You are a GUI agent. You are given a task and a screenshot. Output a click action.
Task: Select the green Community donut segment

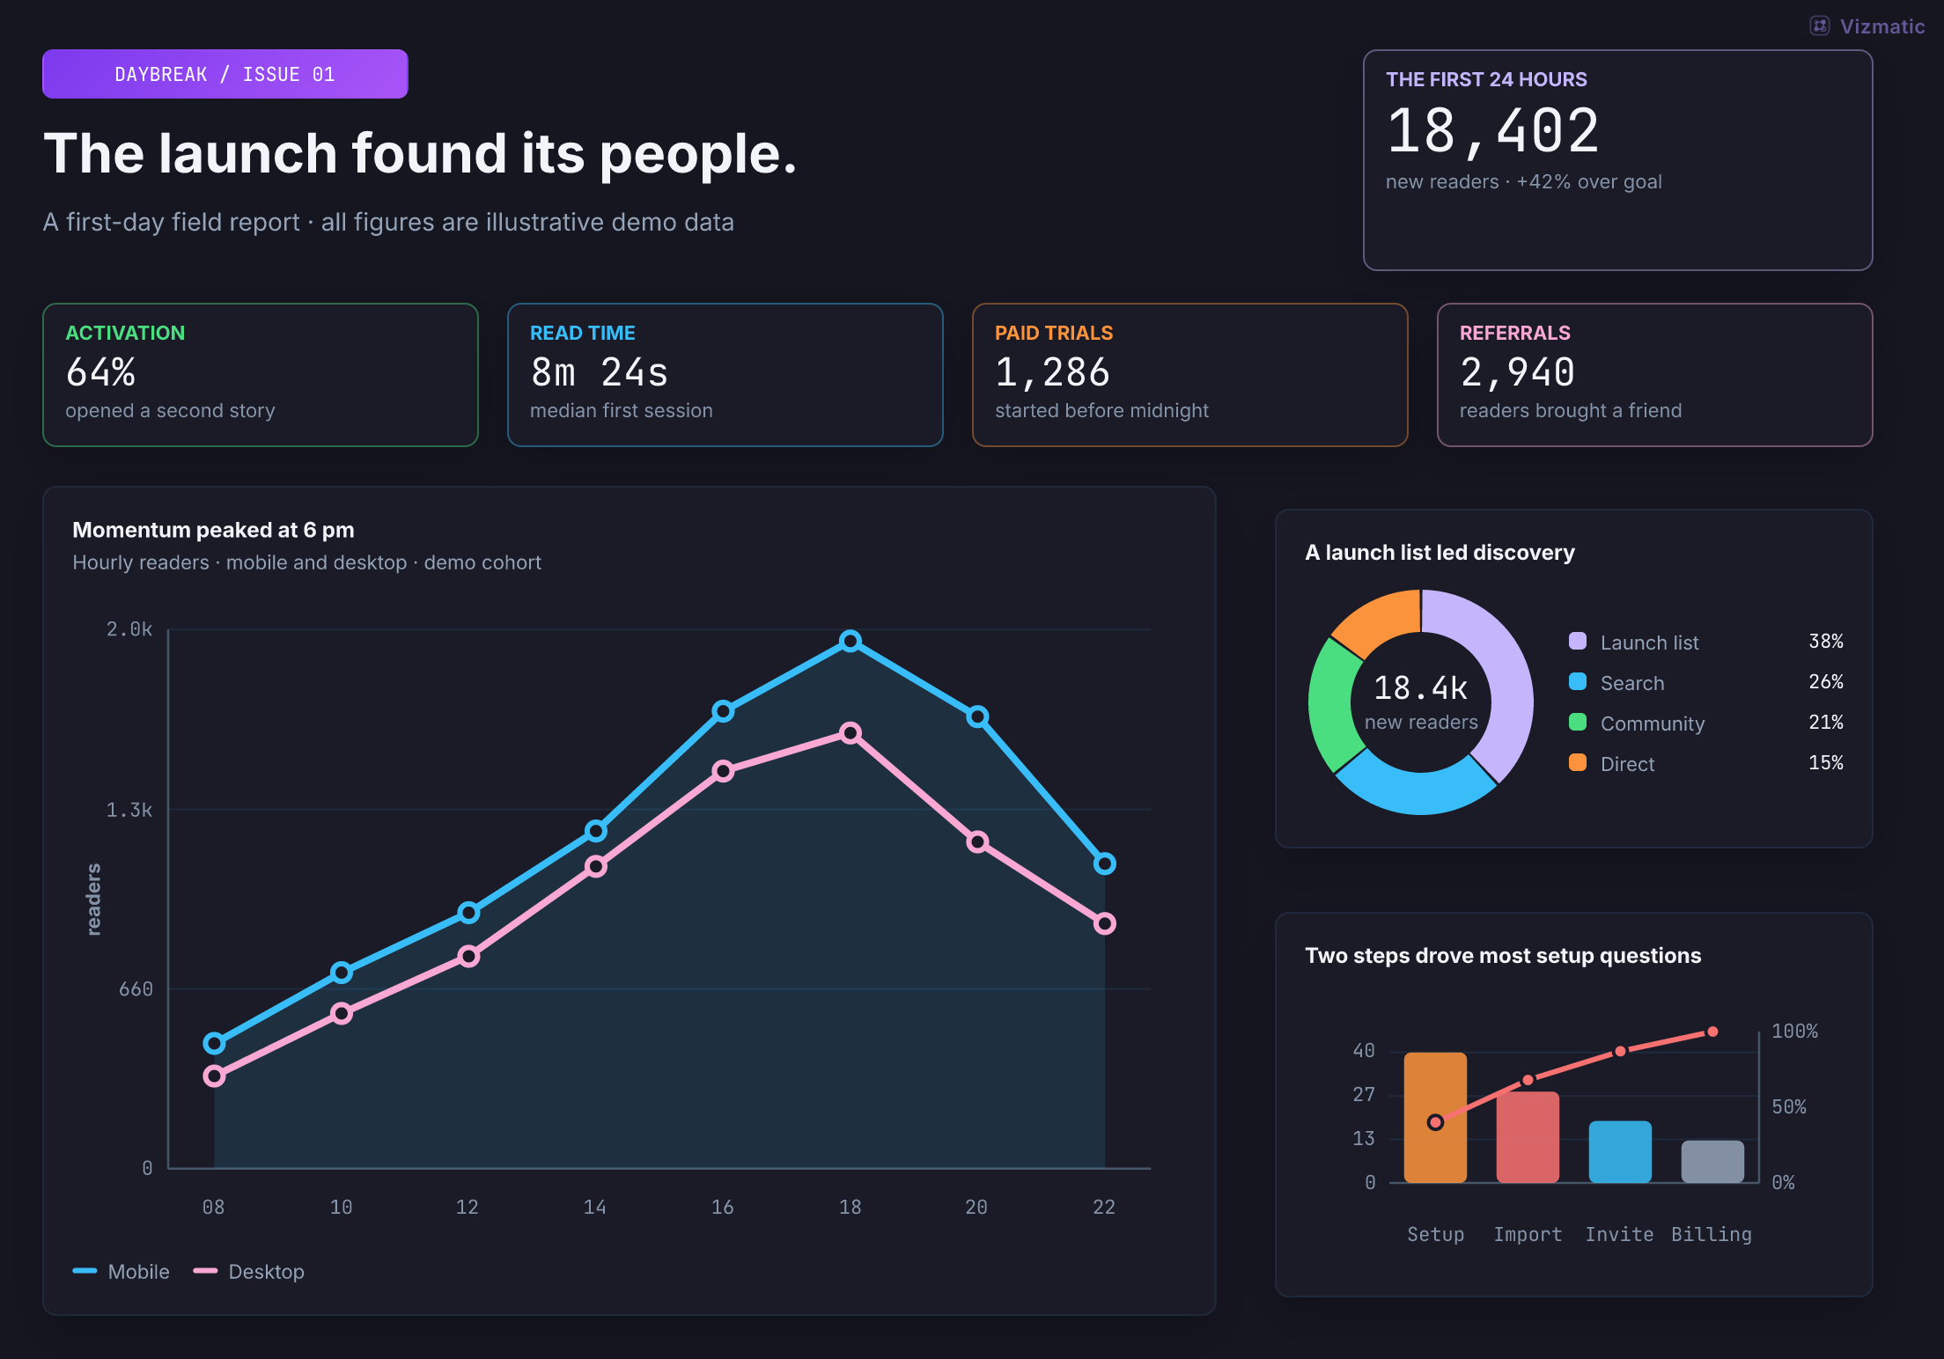(x=1332, y=709)
